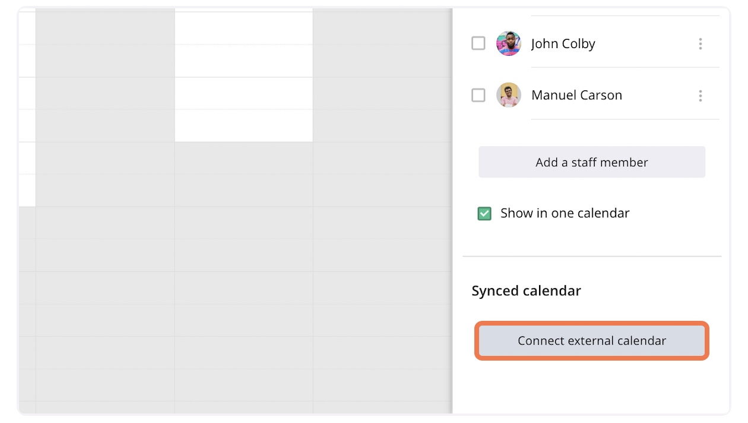The height and width of the screenshot is (423, 748).
Task: Open John Colby's three-dot options menu
Action: 701,43
